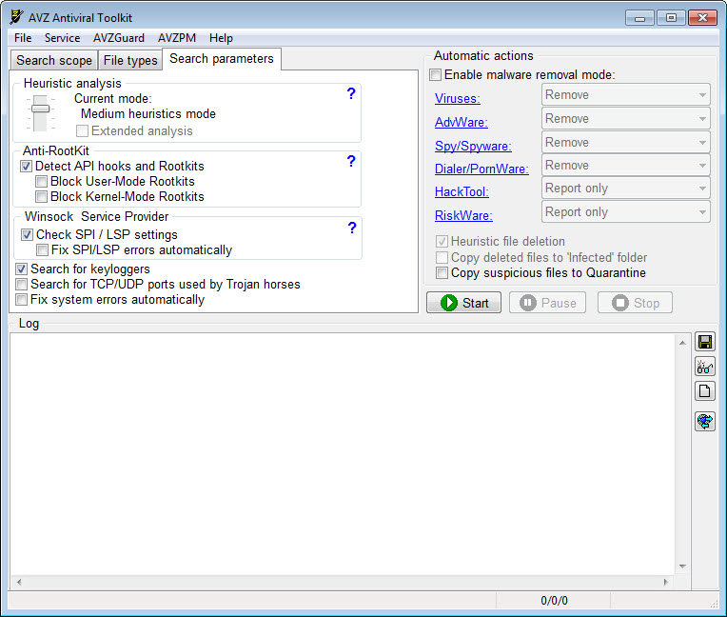Open the log viewer glasses icon
This screenshot has width=727, height=617.
[705, 367]
